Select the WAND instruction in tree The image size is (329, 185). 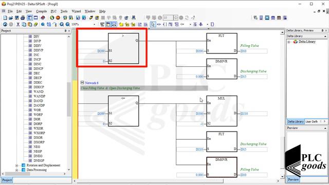[39, 91]
